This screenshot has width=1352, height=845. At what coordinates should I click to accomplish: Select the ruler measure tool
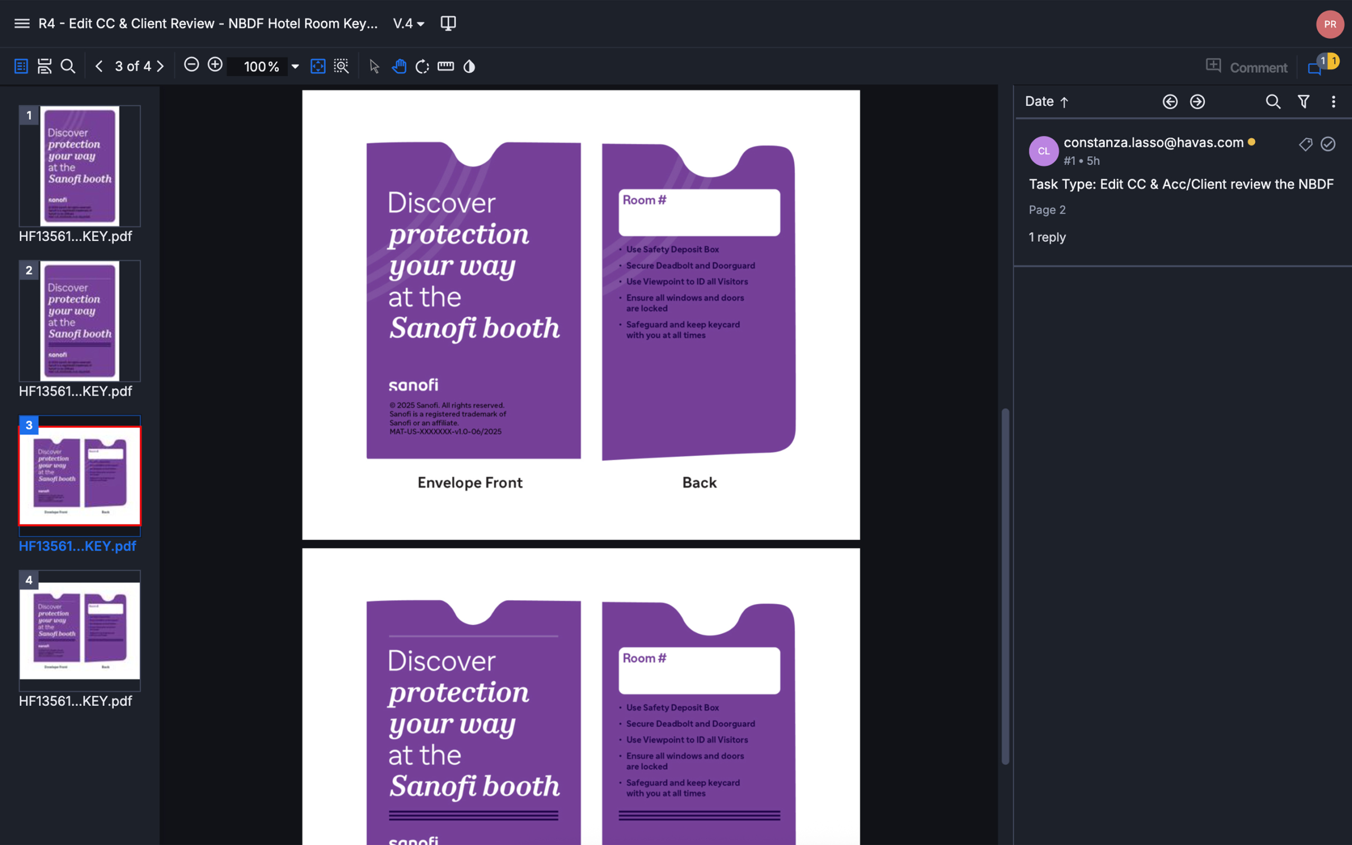(x=446, y=67)
